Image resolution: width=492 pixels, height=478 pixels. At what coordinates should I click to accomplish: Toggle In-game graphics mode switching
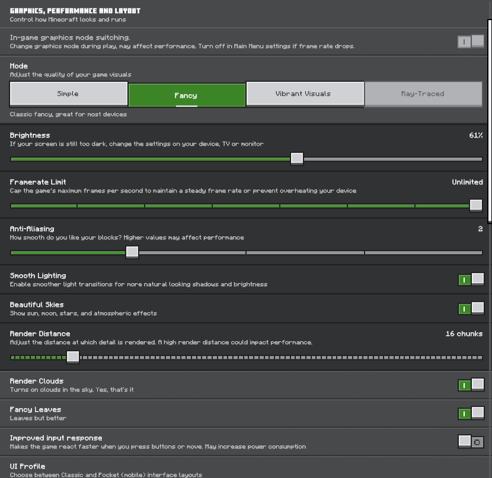tap(471, 41)
